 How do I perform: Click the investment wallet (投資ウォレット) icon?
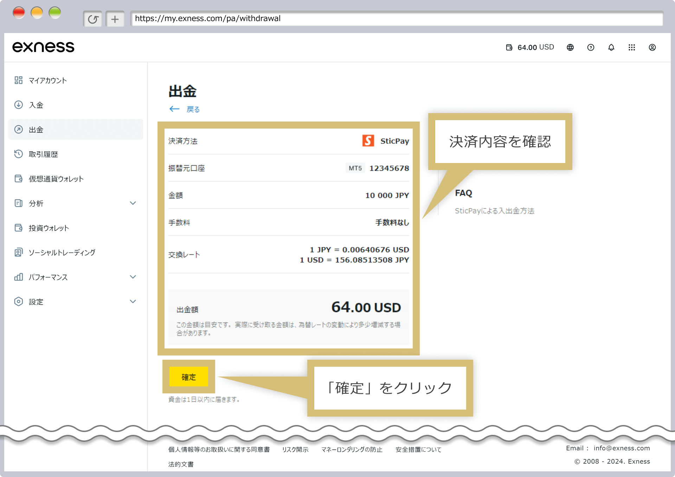point(19,228)
